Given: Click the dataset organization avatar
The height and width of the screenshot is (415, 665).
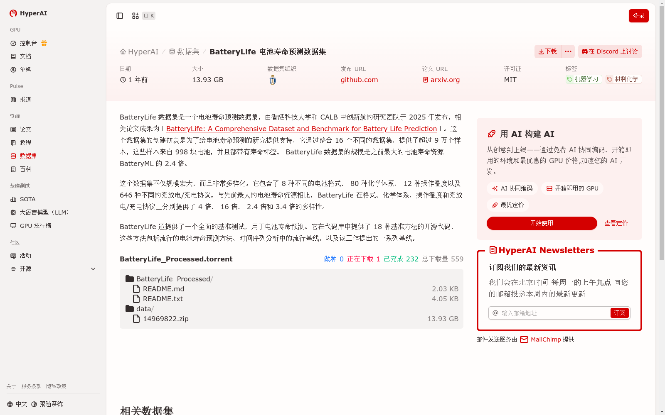Looking at the screenshot, I should coord(273,80).
